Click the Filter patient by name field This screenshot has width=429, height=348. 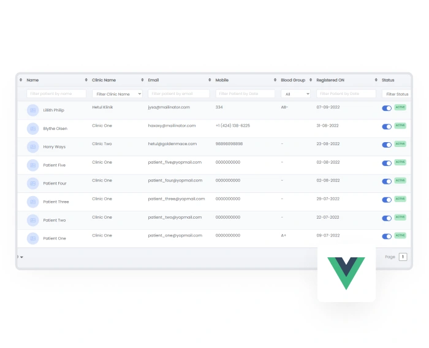click(56, 94)
